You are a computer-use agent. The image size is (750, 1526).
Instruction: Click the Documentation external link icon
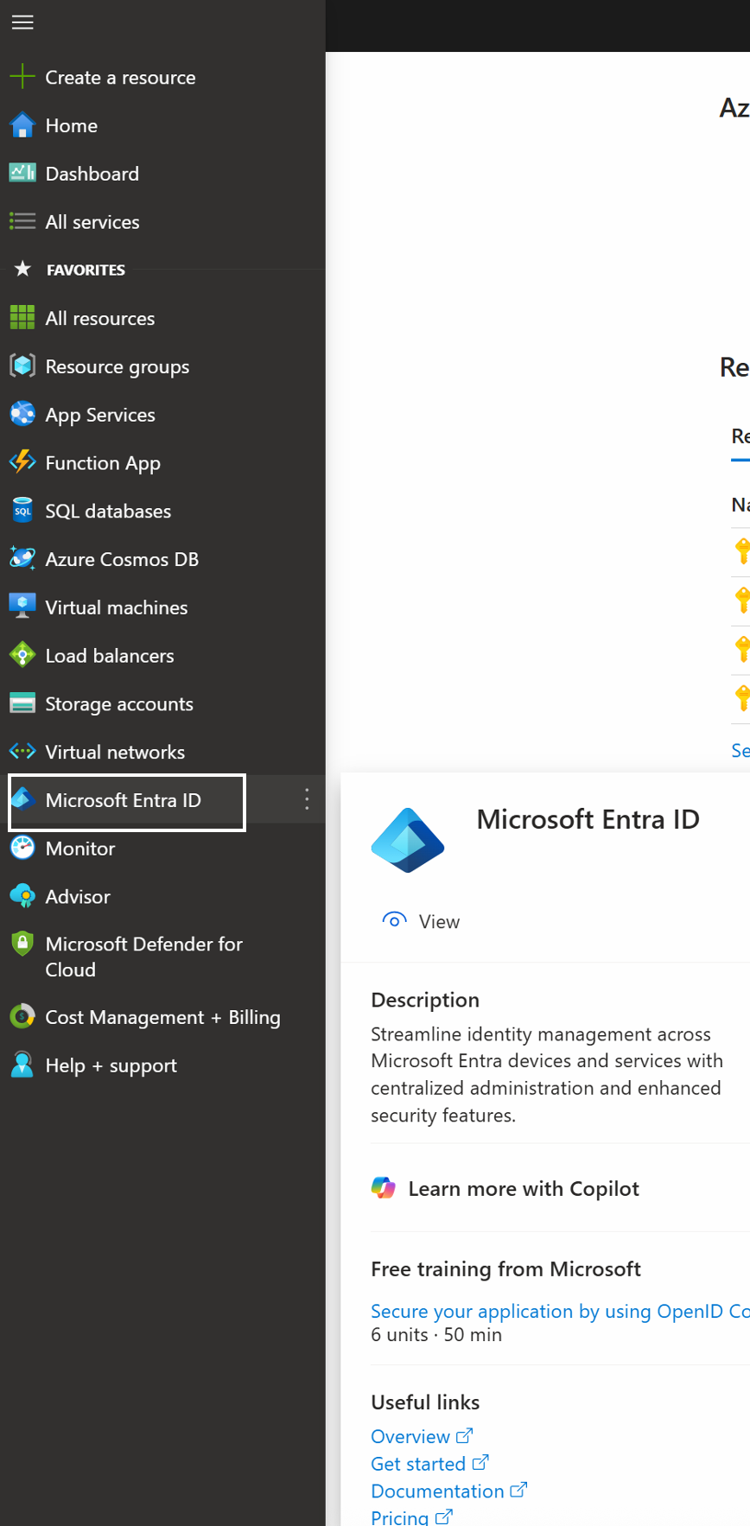pyautogui.click(x=518, y=1490)
